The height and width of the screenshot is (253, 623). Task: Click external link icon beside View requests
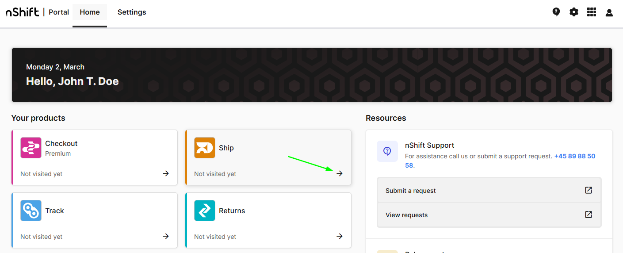589,215
